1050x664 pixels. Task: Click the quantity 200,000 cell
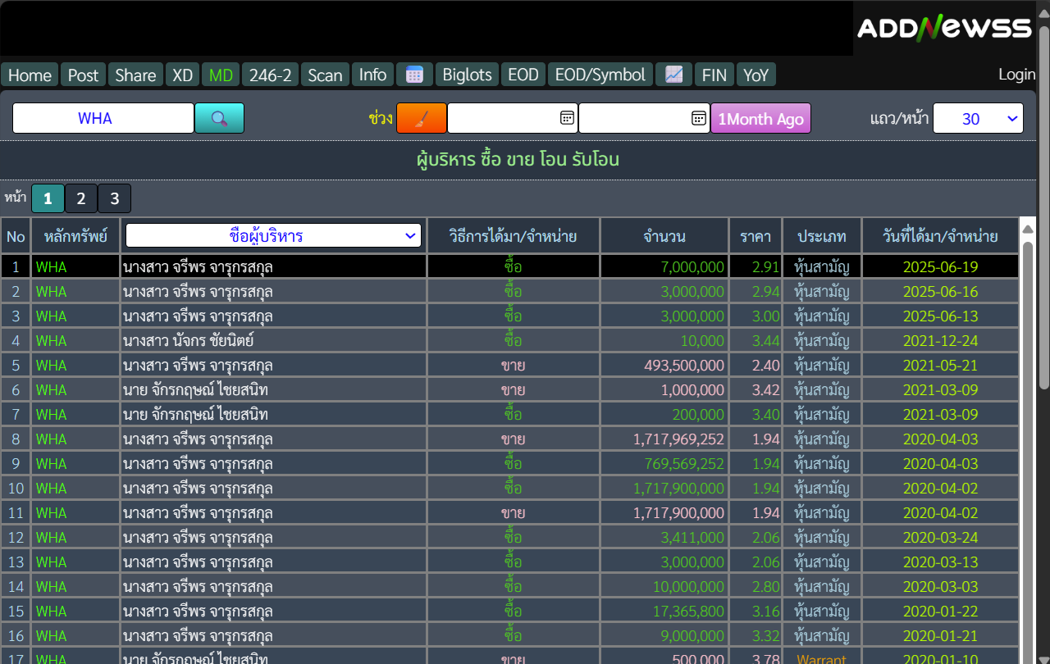(664, 414)
